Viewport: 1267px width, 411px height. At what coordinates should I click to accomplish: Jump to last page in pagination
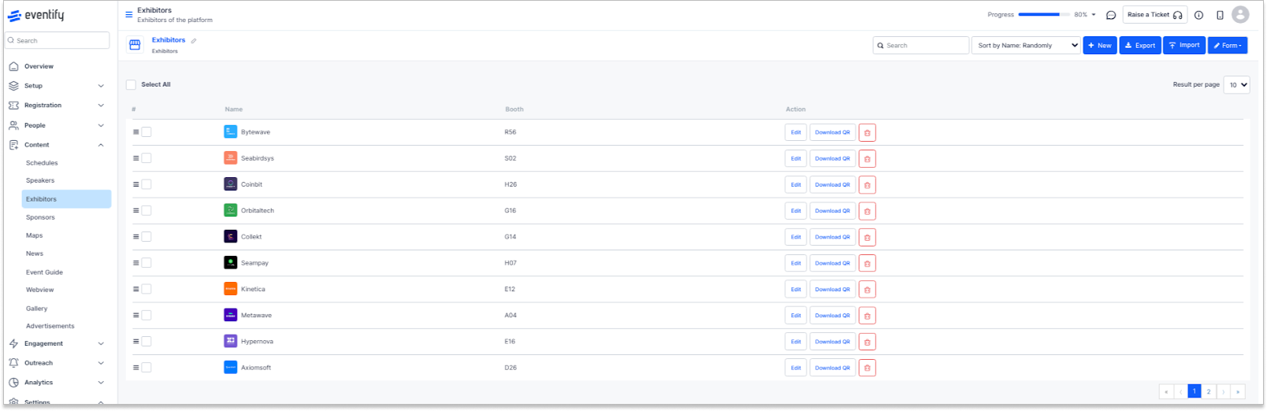(x=1238, y=391)
